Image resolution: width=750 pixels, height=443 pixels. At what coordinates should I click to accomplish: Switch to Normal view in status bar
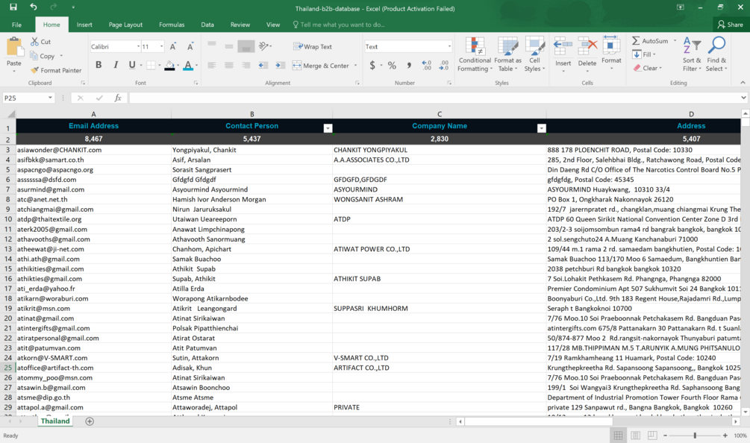point(618,436)
